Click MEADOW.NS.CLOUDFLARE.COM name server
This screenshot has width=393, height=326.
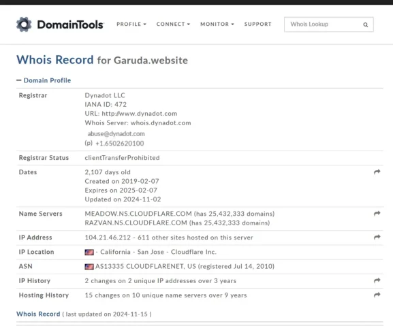pyautogui.click(x=138, y=214)
